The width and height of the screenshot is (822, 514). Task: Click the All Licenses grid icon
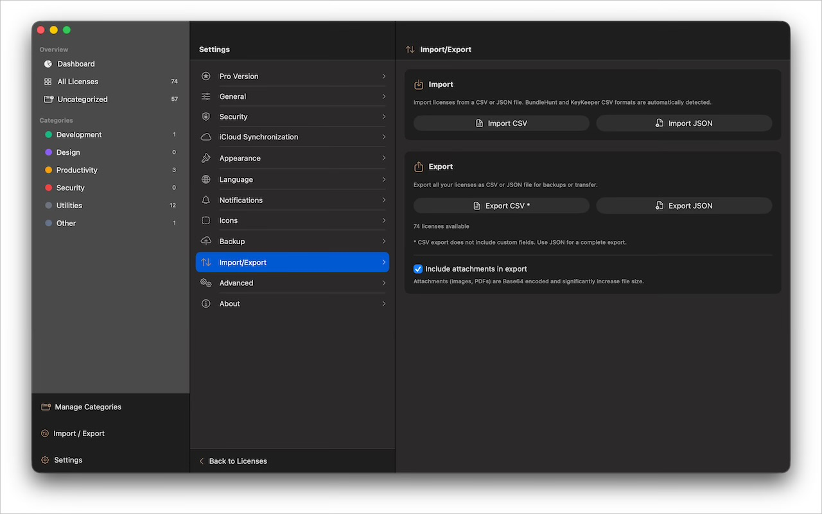click(x=48, y=82)
